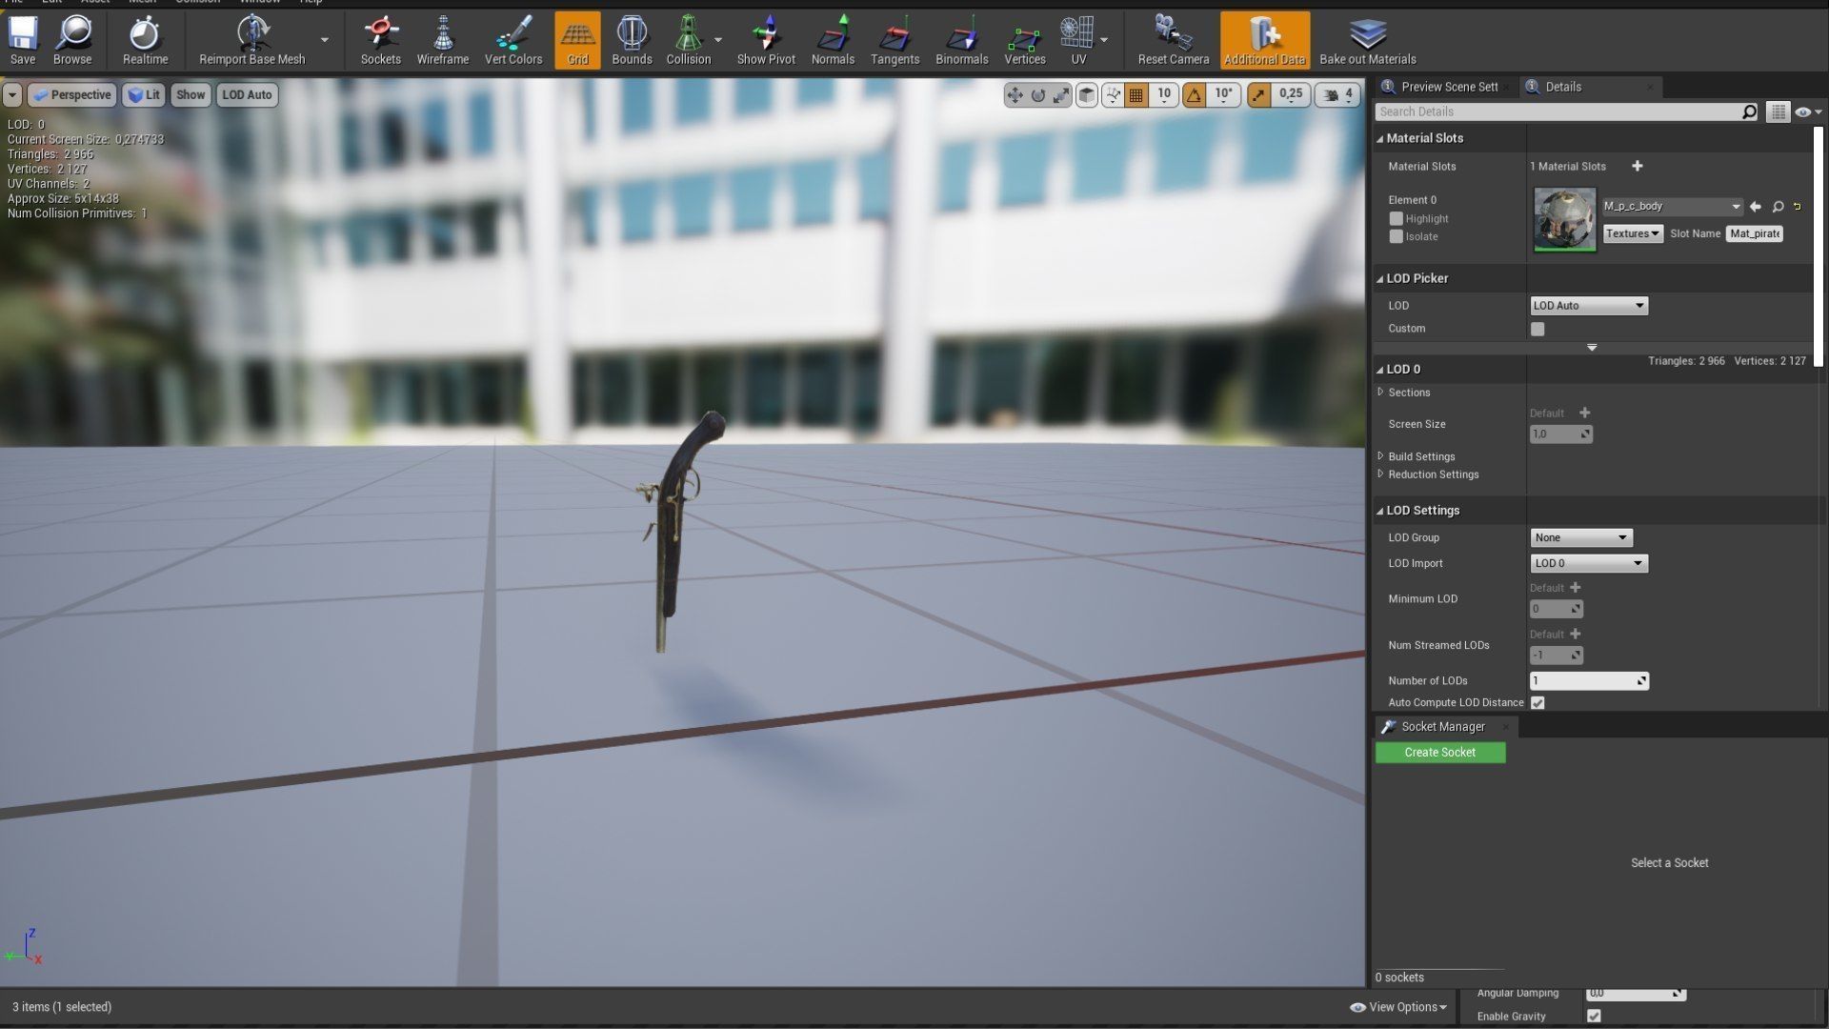The height and width of the screenshot is (1029, 1829).
Task: Click the Create Socket button
Action: [x=1439, y=753]
